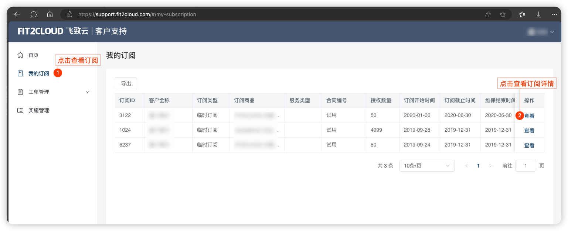Click the 我的订阅 bookmark icon
This screenshot has width=568, height=231.
20,73
